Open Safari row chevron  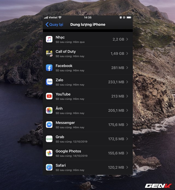127,167
